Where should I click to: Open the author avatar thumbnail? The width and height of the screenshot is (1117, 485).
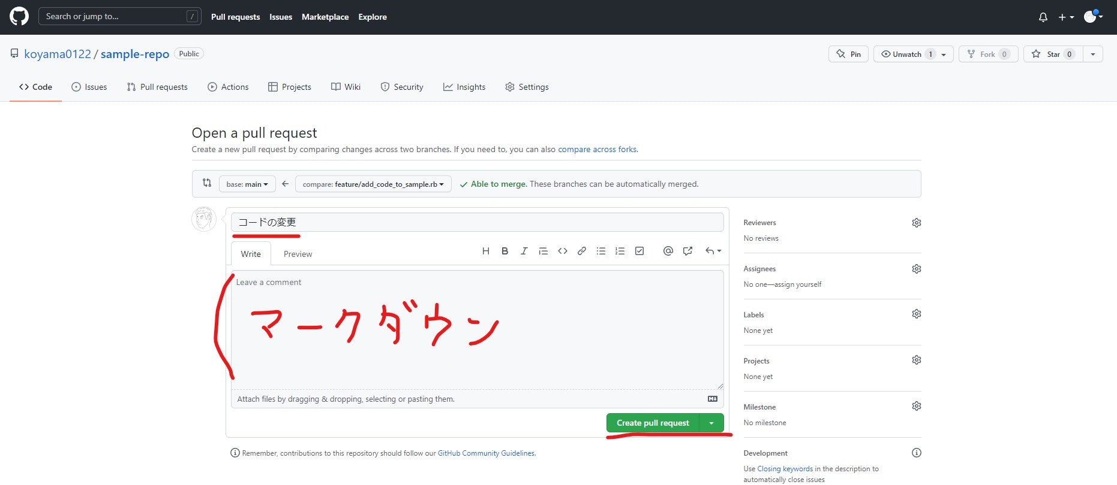(x=204, y=219)
